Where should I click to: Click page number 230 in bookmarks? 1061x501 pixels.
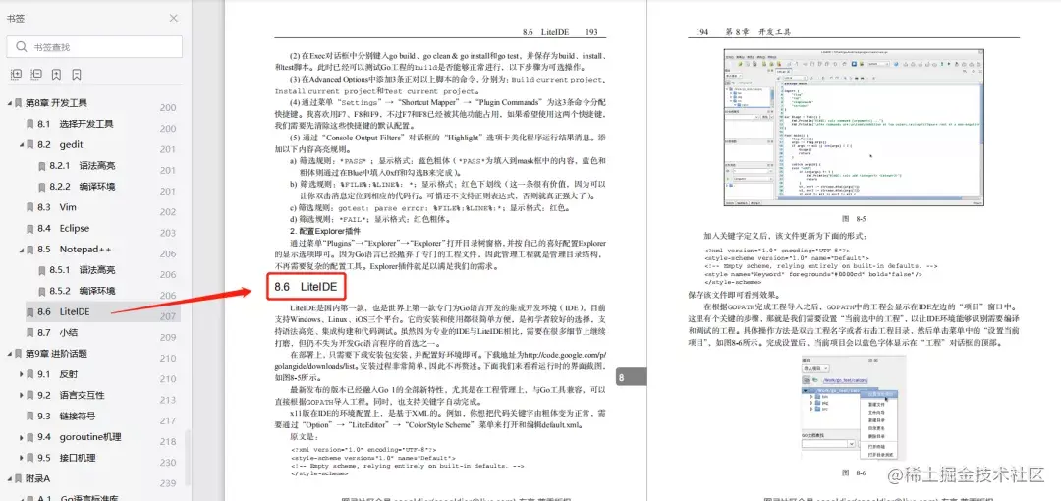click(168, 463)
